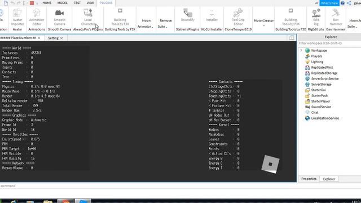Select Workspace in Explorer

coord(319,50)
